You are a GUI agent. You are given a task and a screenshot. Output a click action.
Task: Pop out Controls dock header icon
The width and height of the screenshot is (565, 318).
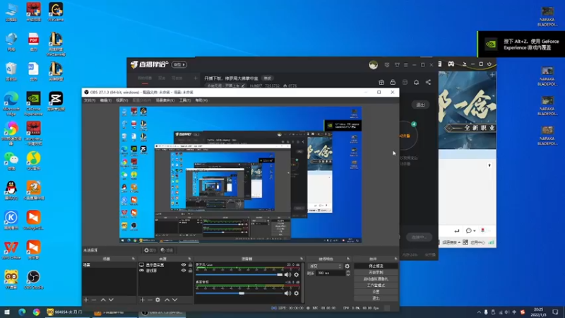[395, 259]
